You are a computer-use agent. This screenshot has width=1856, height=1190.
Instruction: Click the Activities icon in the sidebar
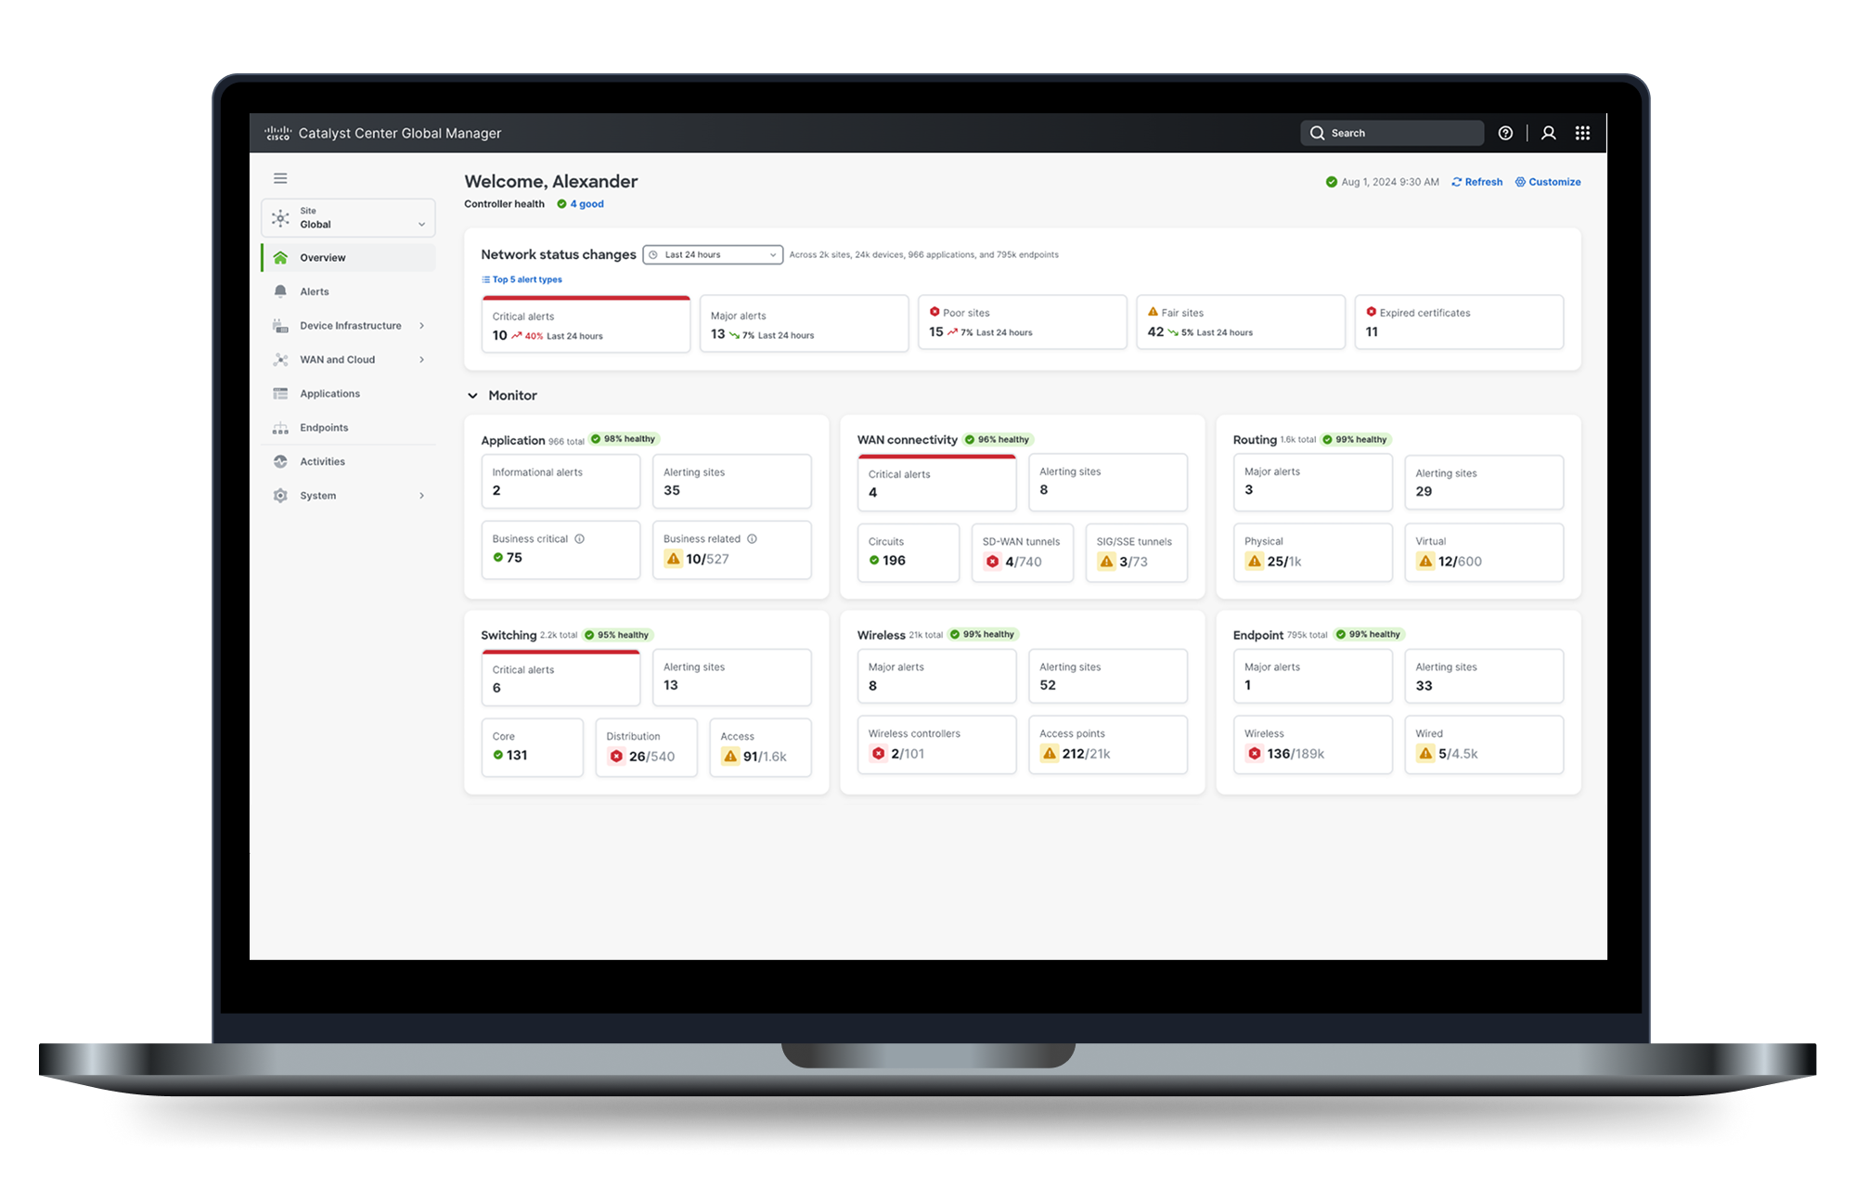click(x=280, y=461)
